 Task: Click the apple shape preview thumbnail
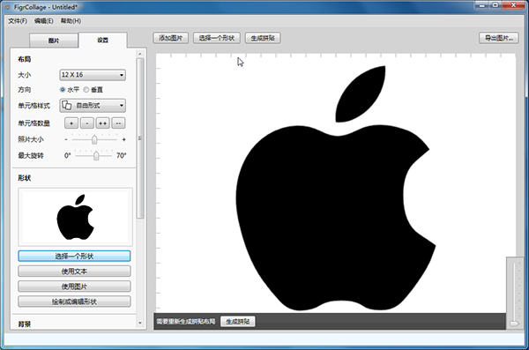pos(75,217)
